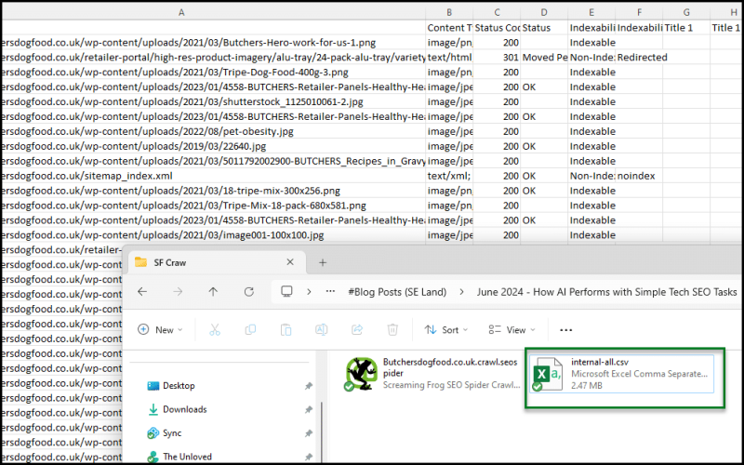744x465 pixels.
Task: Click the text/html content type cell
Action: [449, 57]
